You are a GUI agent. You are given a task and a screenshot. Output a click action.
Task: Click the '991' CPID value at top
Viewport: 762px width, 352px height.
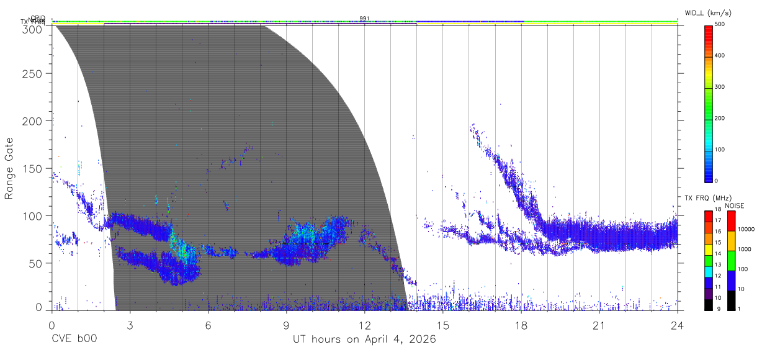coord(364,18)
